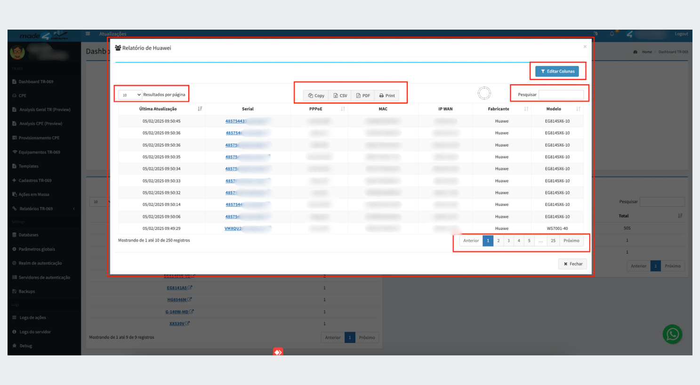Click the Copy export button
The image size is (700, 385).
click(x=316, y=95)
